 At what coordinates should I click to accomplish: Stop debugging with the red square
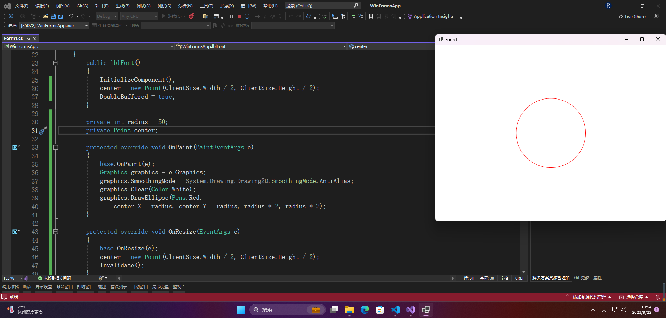pos(239,16)
